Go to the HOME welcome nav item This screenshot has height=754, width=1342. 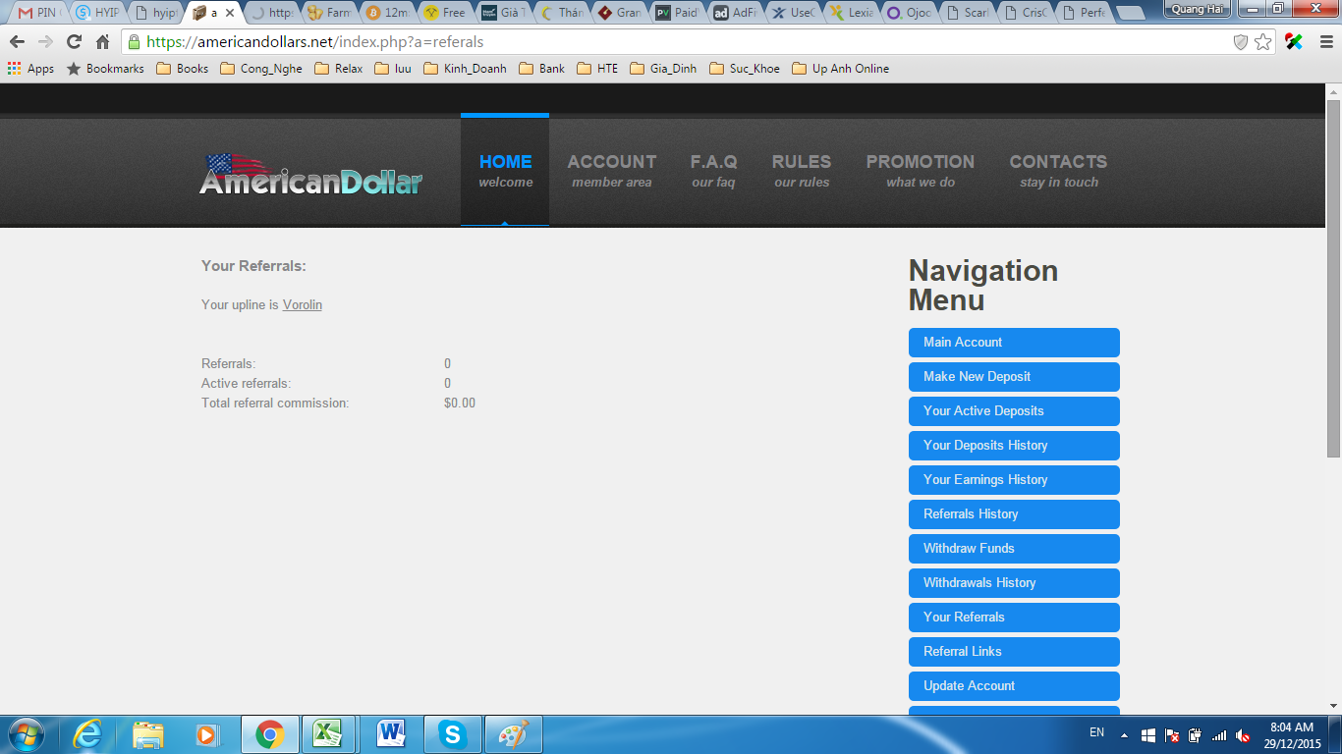click(505, 171)
